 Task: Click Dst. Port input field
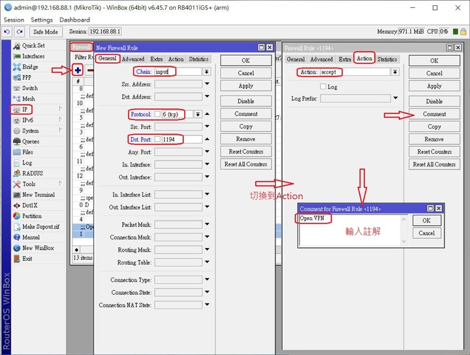click(181, 139)
